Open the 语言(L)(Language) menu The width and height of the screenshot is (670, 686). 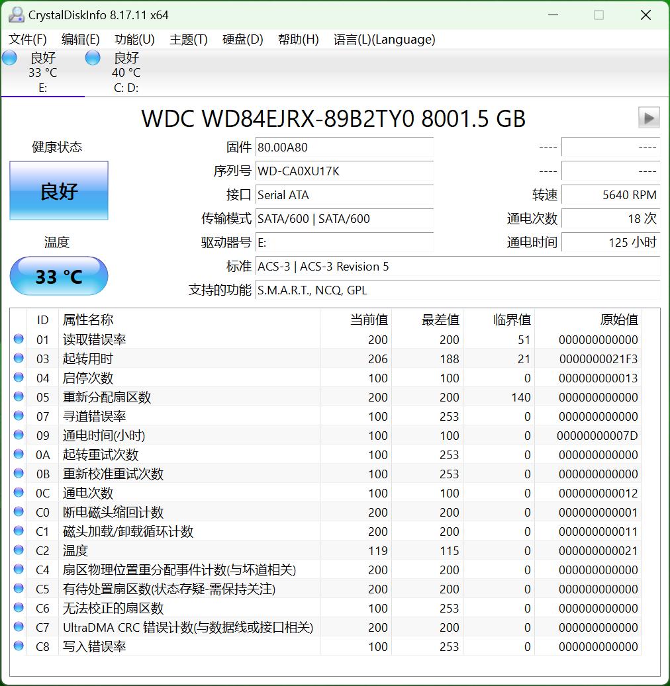click(383, 40)
